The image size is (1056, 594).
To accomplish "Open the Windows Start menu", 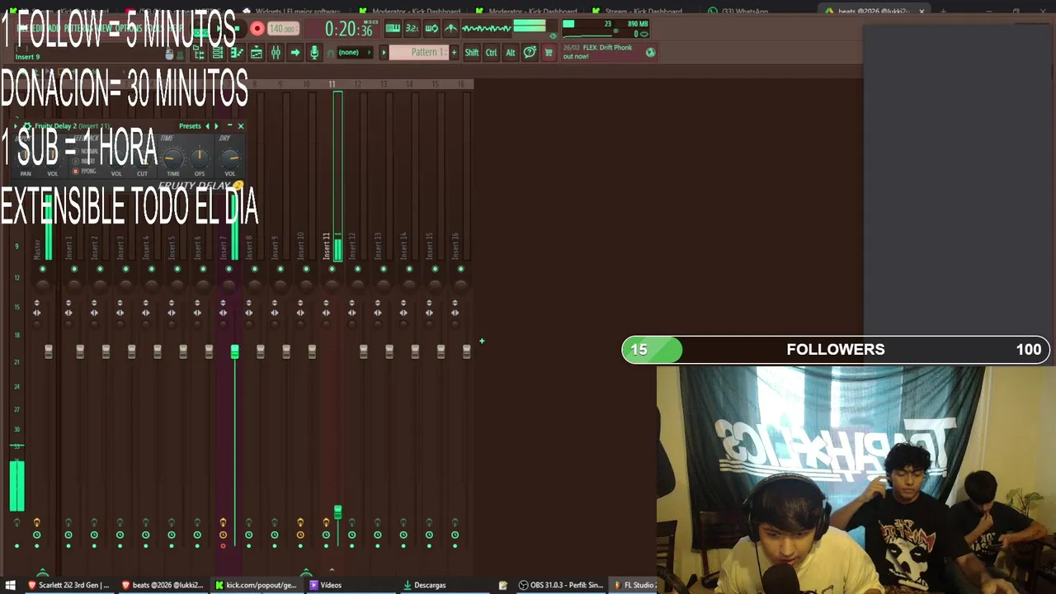I will coord(11,585).
